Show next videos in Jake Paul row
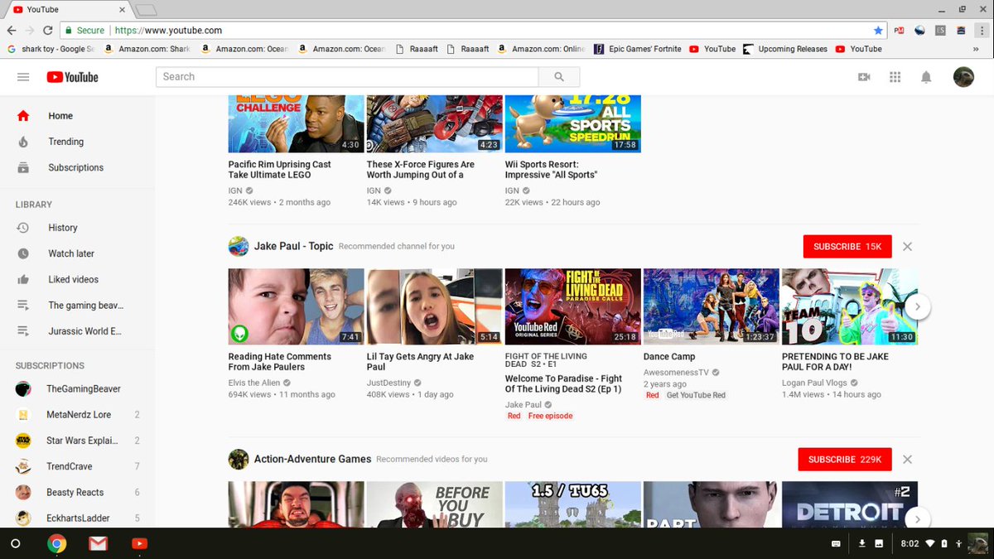Viewport: 994px width, 559px height. click(x=916, y=306)
